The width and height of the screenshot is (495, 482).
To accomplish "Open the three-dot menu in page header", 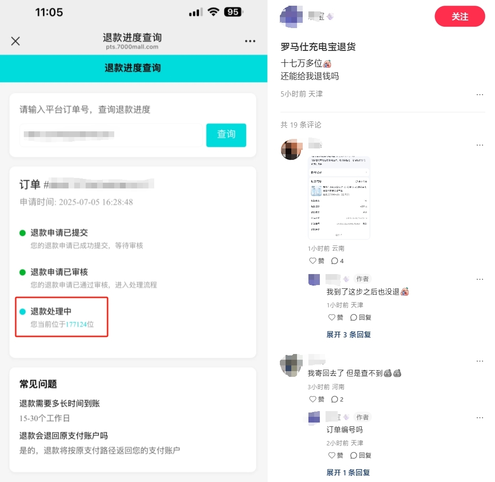I will pyautogui.click(x=250, y=41).
